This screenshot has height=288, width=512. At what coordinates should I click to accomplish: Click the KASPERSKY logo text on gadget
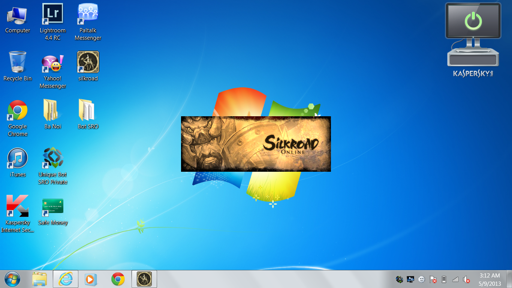pyautogui.click(x=473, y=73)
